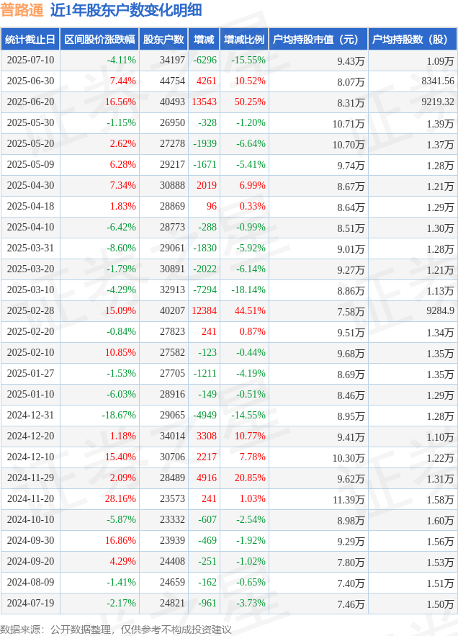
Task: Select the 统计截止日 column header
Action: 30,40
